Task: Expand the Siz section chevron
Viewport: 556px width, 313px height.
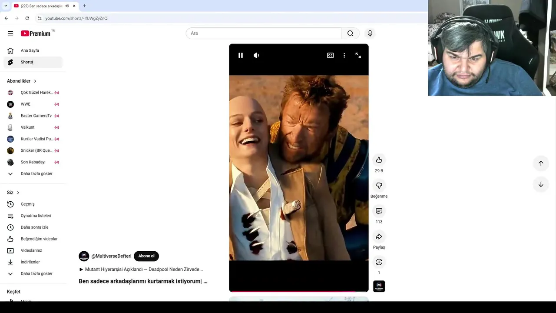Action: [x=18, y=193]
